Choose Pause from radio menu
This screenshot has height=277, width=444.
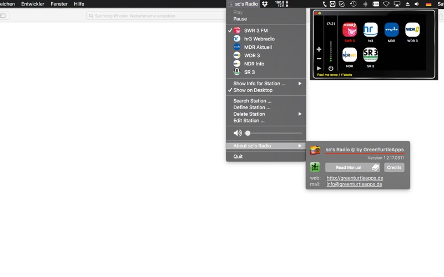pyautogui.click(x=266, y=19)
